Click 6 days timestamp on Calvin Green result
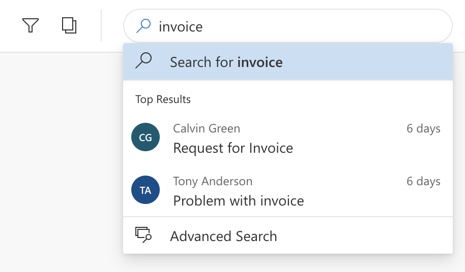 coord(423,129)
